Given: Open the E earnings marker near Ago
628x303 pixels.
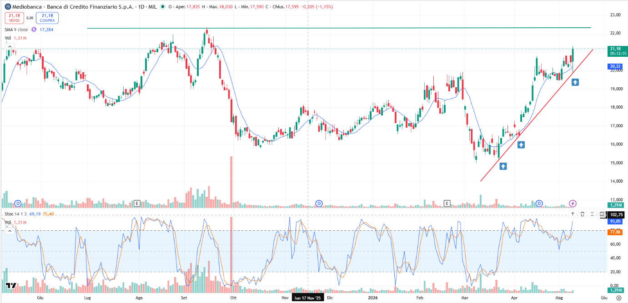Looking at the screenshot, I should [x=137, y=203].
